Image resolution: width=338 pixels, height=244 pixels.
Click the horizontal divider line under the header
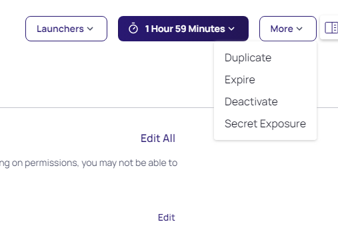point(107,108)
